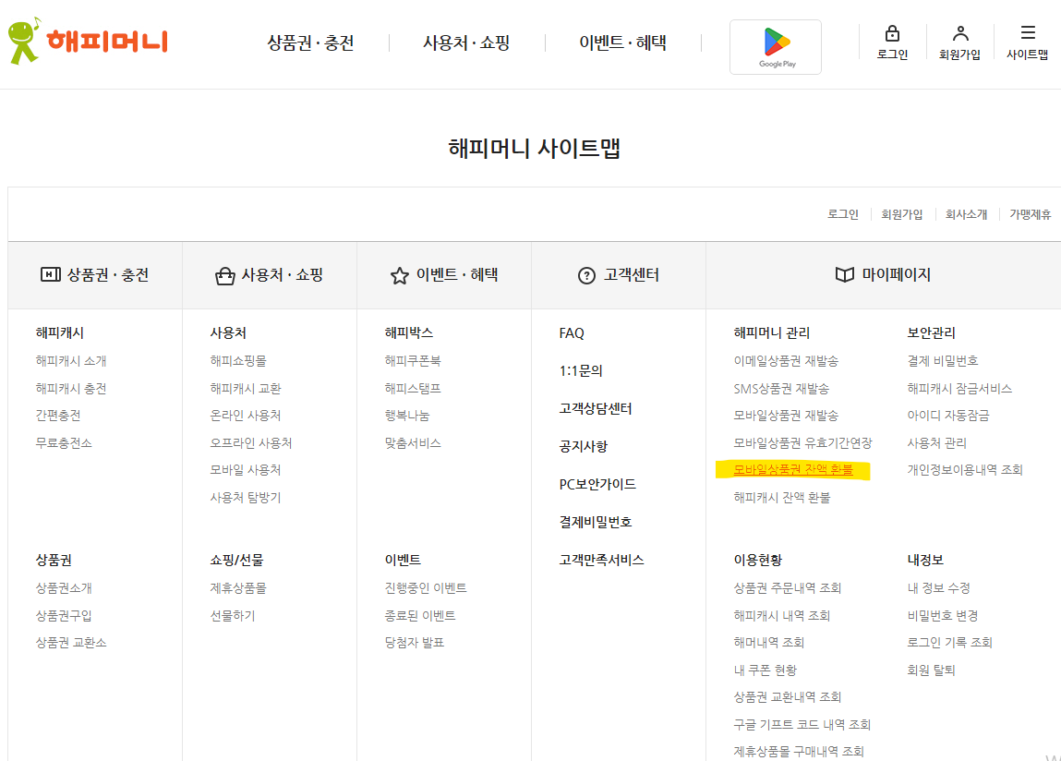Open the 회사소개 link
1061x761 pixels.
(966, 214)
